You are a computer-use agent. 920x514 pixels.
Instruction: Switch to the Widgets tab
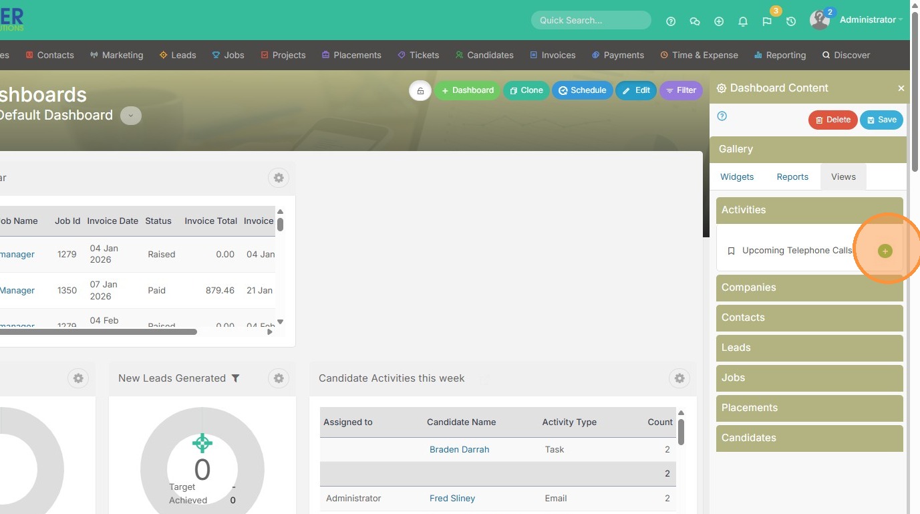coord(737,177)
